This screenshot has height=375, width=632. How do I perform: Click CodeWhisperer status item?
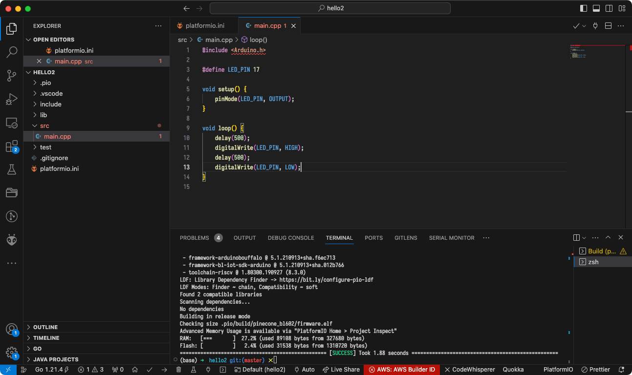coord(469,370)
